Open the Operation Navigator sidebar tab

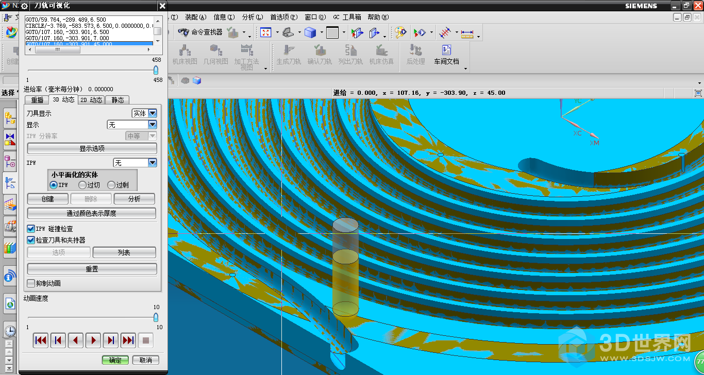10,183
